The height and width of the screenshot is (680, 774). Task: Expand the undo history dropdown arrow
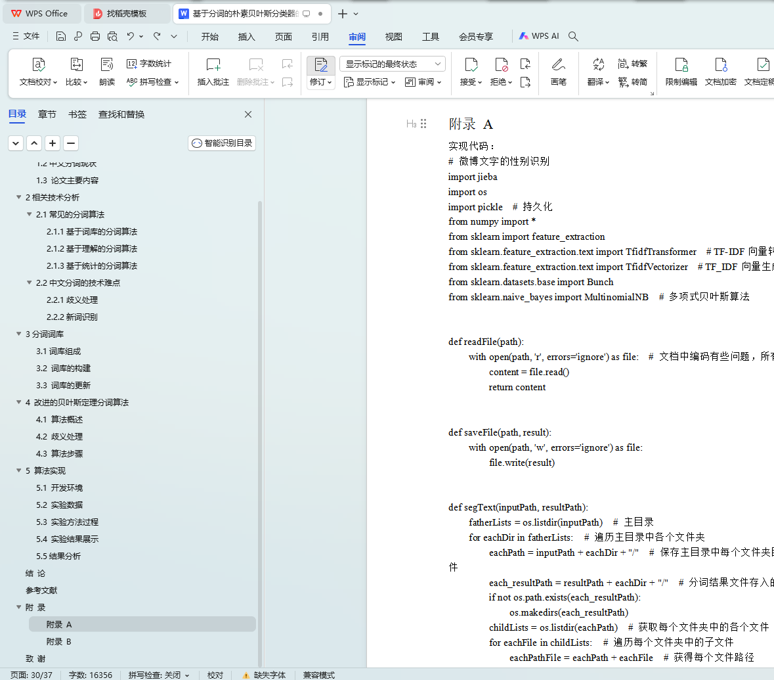click(x=141, y=36)
